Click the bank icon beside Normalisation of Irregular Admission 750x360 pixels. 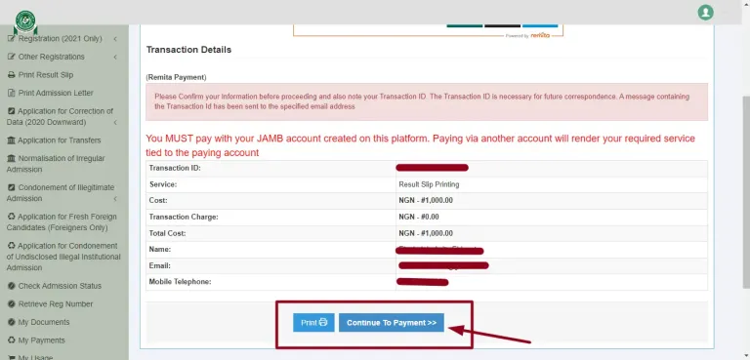click(12, 158)
